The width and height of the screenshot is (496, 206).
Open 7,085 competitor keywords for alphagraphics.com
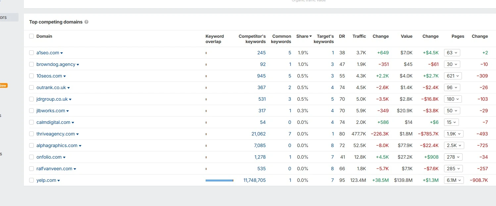click(260, 145)
